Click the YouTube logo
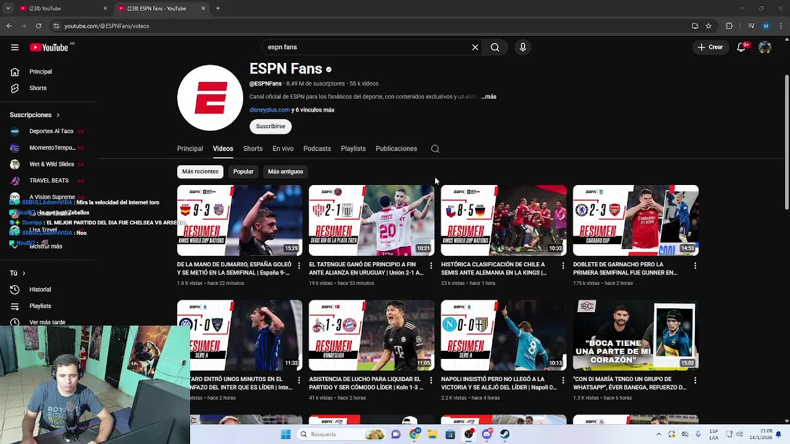Screen dimensions: 790x444 tap(49, 47)
